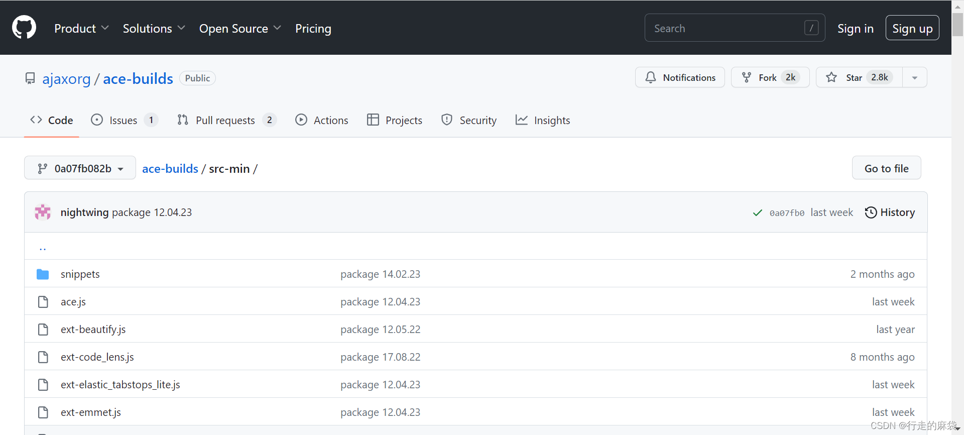Click the 0a07fb0 commit hash
This screenshot has width=964, height=435.
(x=787, y=213)
